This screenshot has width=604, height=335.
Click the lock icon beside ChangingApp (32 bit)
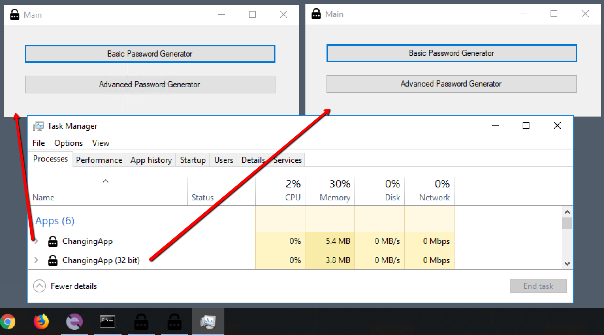53,260
